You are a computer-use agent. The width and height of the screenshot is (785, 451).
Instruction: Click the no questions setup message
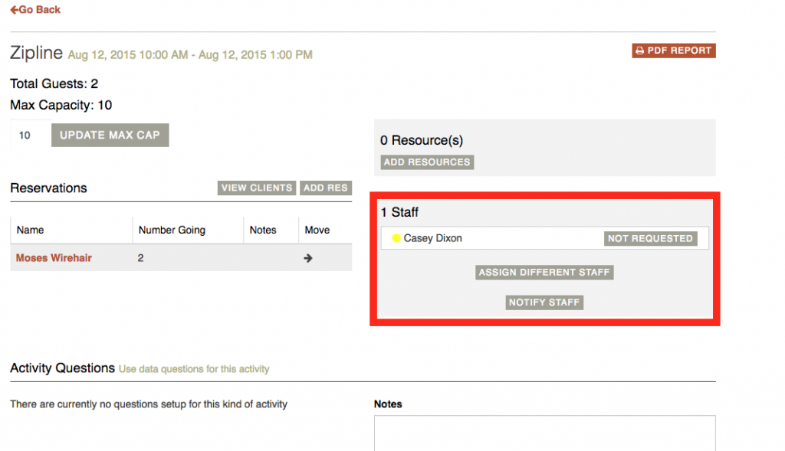coord(149,404)
